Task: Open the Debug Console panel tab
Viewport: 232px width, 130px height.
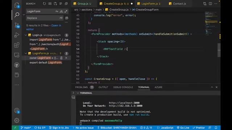Action: 123,87
